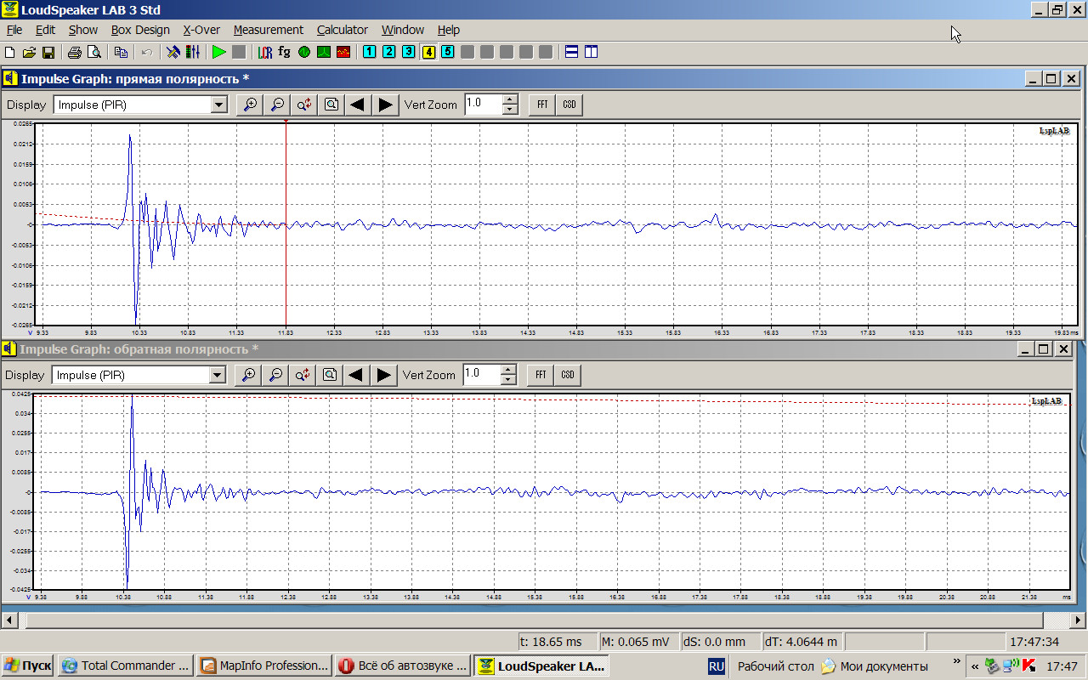Switch to Total Commander in the taskbar
Viewport: 1088px width, 680px height.
(125, 666)
